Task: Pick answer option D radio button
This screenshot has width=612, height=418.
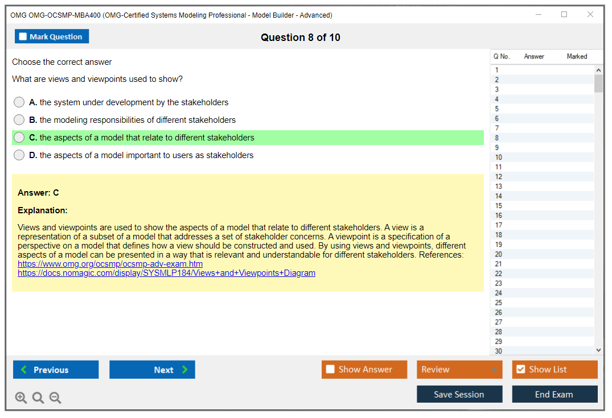Action: [19, 155]
